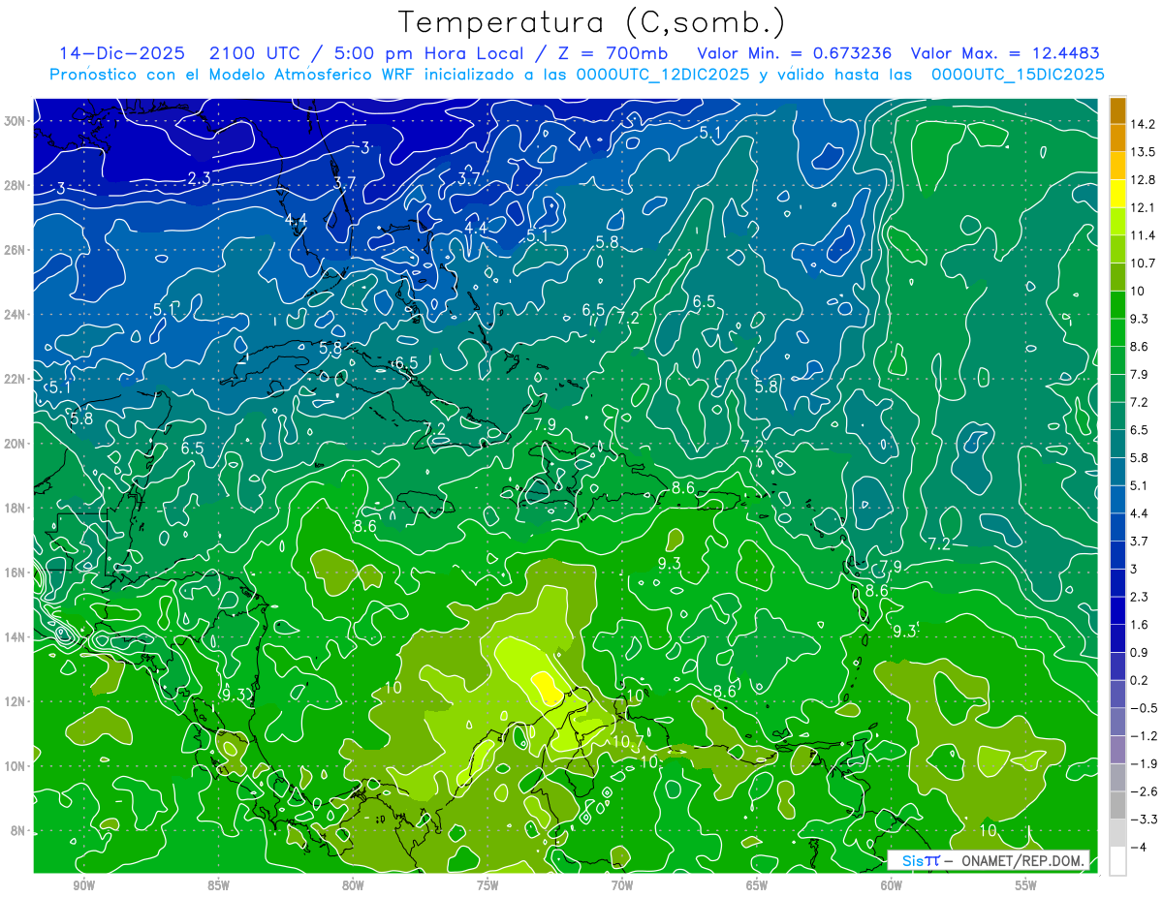The width and height of the screenshot is (1163, 898).
Task: Click the colorbar label '0.9'
Action: 1140,652
